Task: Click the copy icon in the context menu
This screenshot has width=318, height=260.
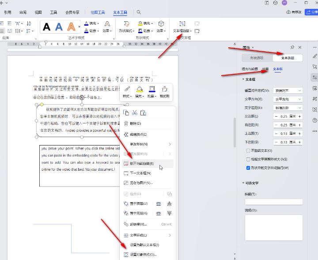Action: (x=126, y=113)
